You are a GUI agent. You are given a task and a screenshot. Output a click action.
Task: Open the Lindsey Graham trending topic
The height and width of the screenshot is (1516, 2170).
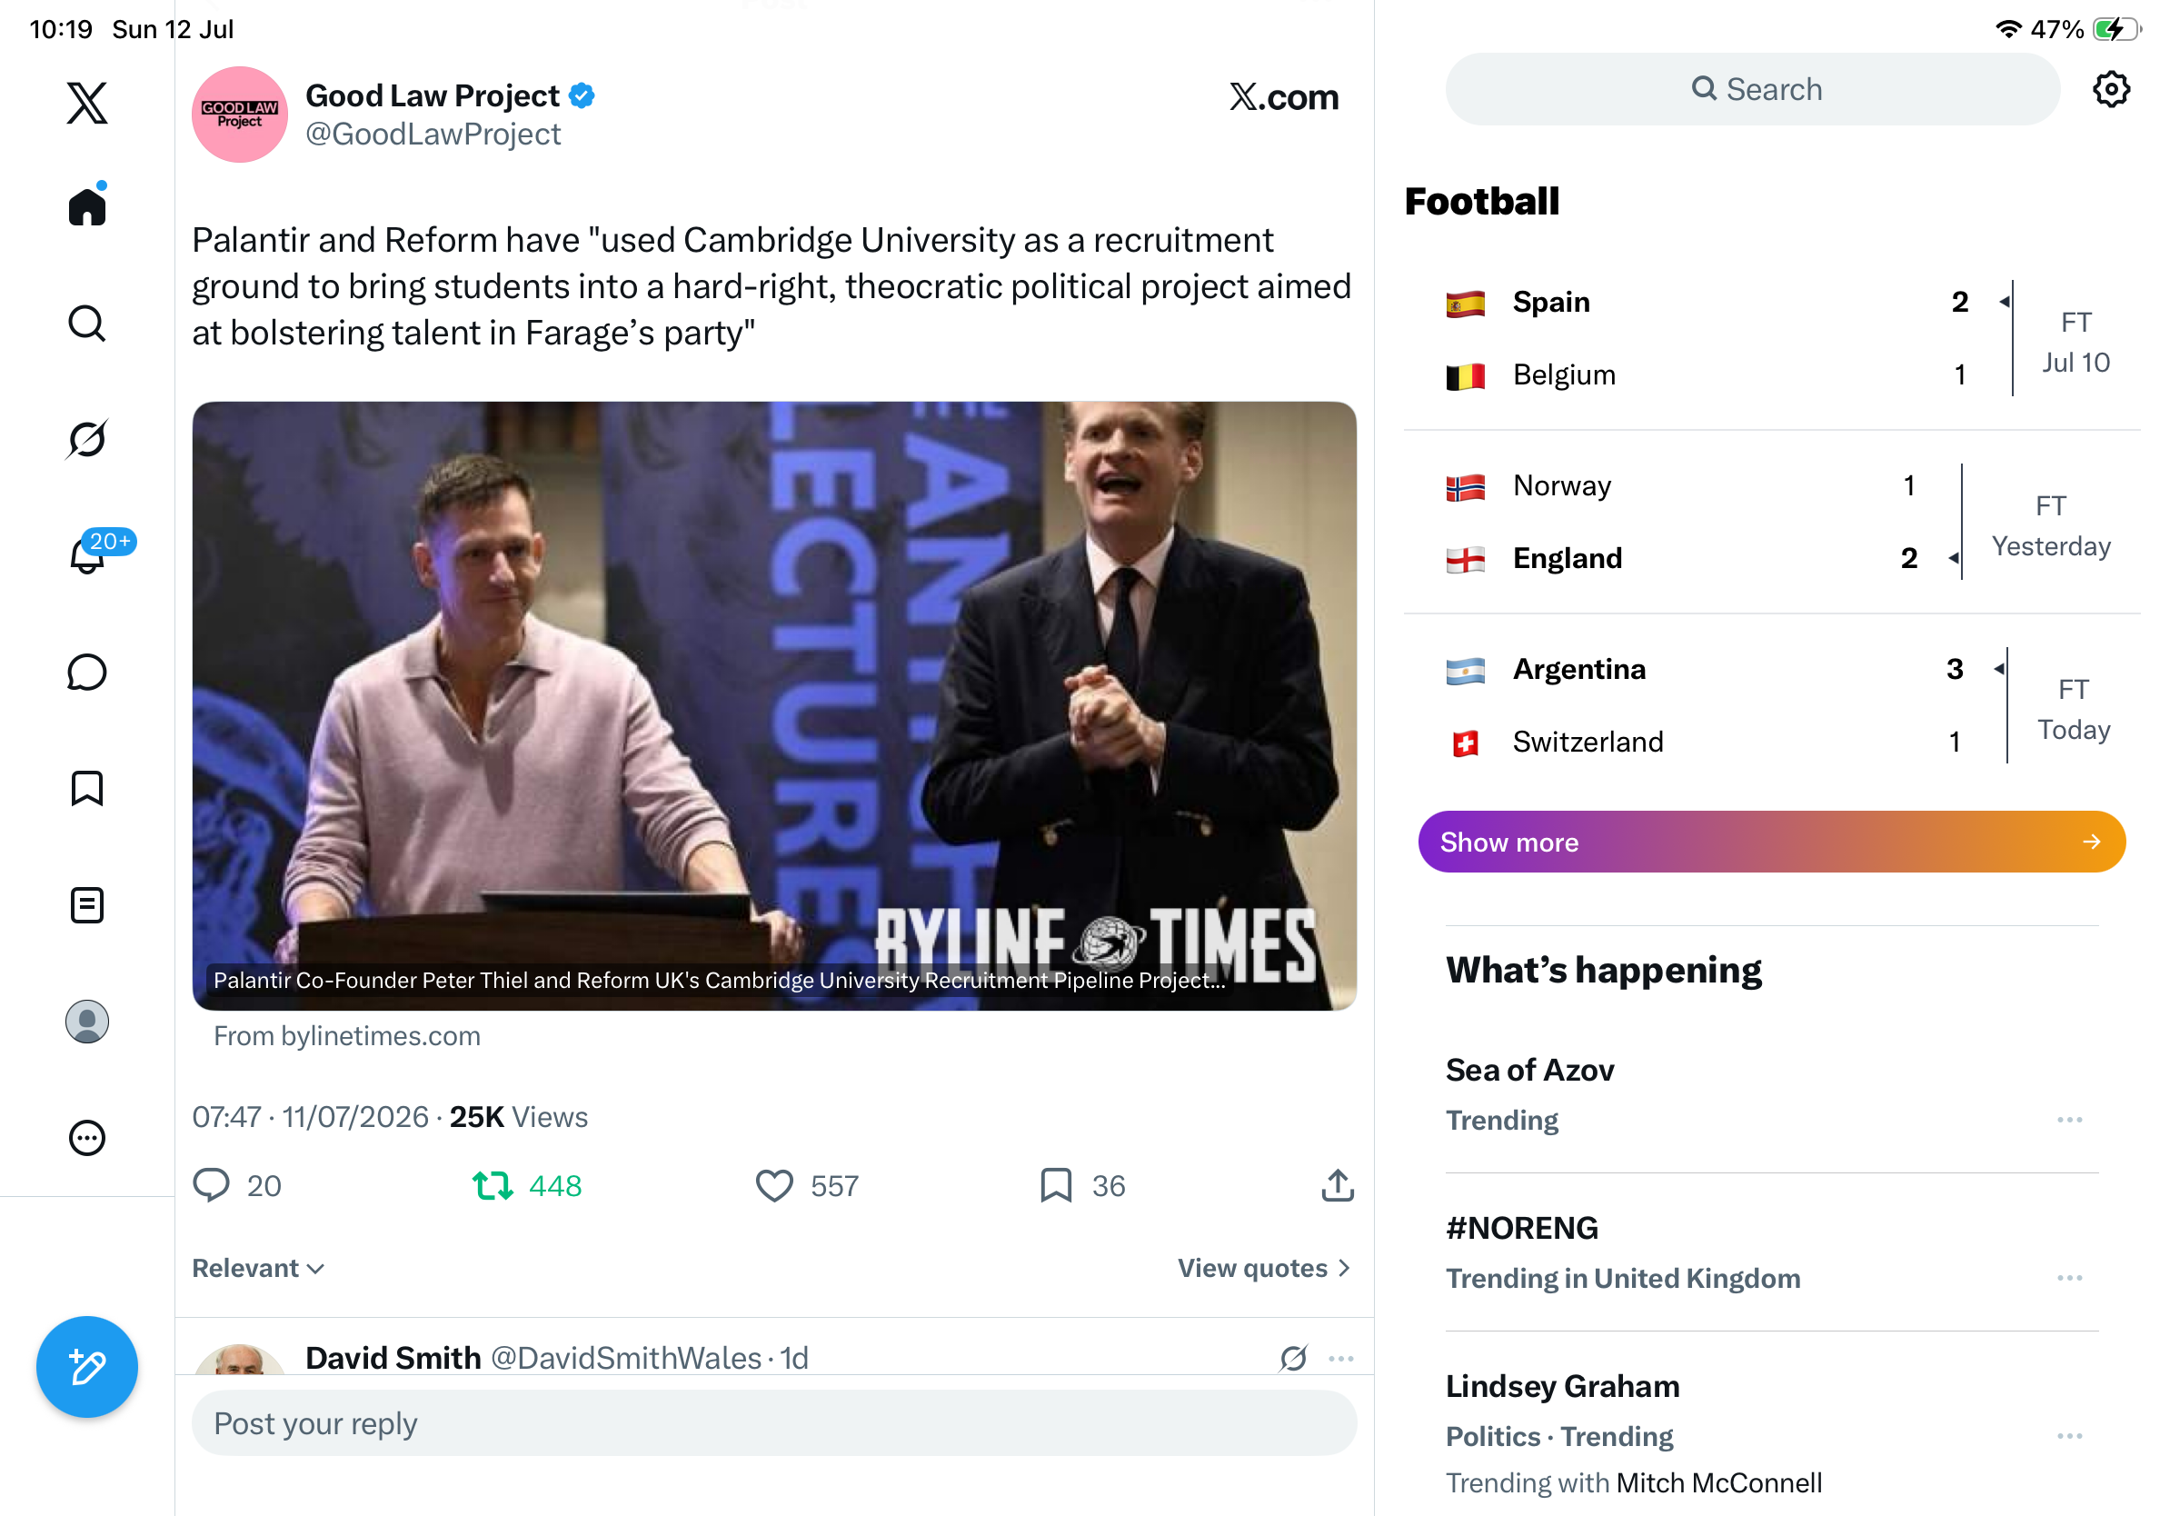coord(1562,1385)
